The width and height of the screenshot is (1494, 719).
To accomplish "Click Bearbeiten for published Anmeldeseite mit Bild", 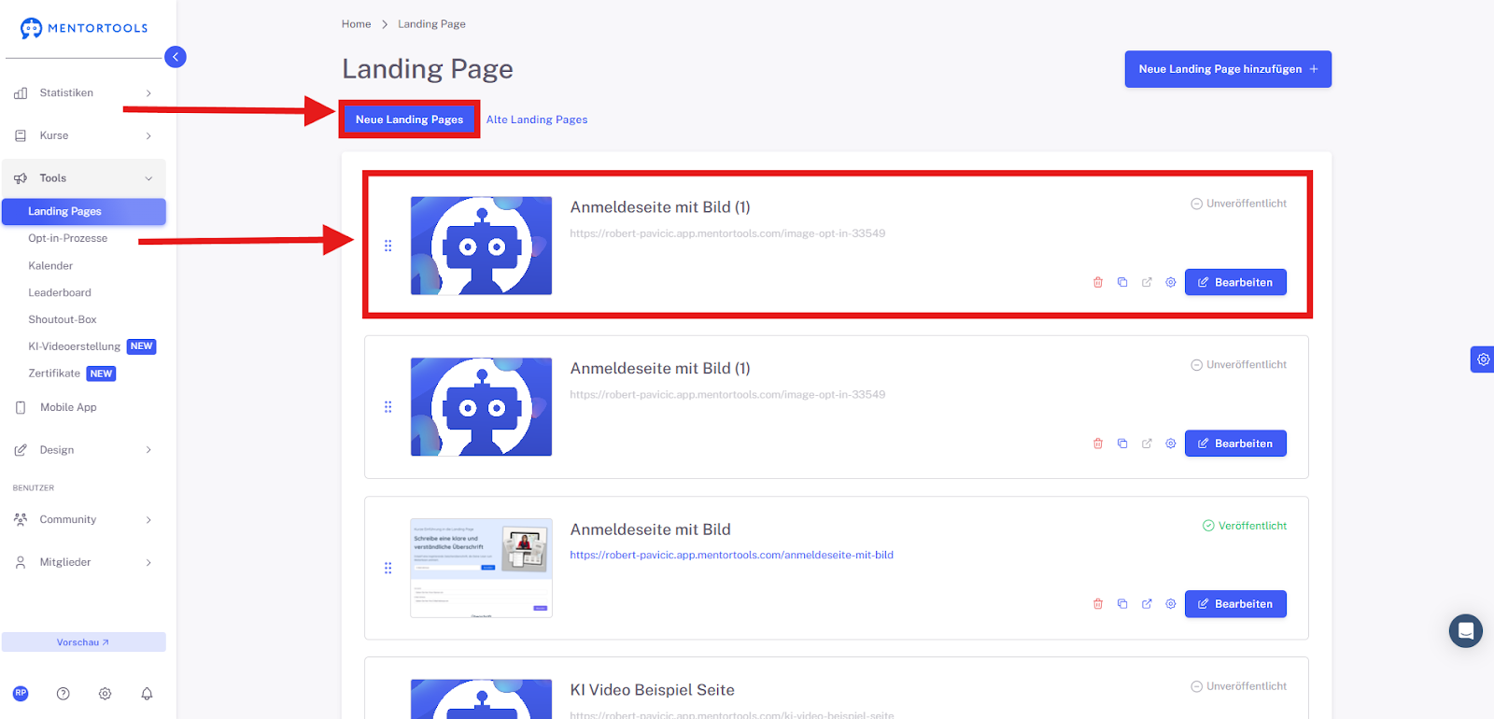I will tap(1235, 604).
